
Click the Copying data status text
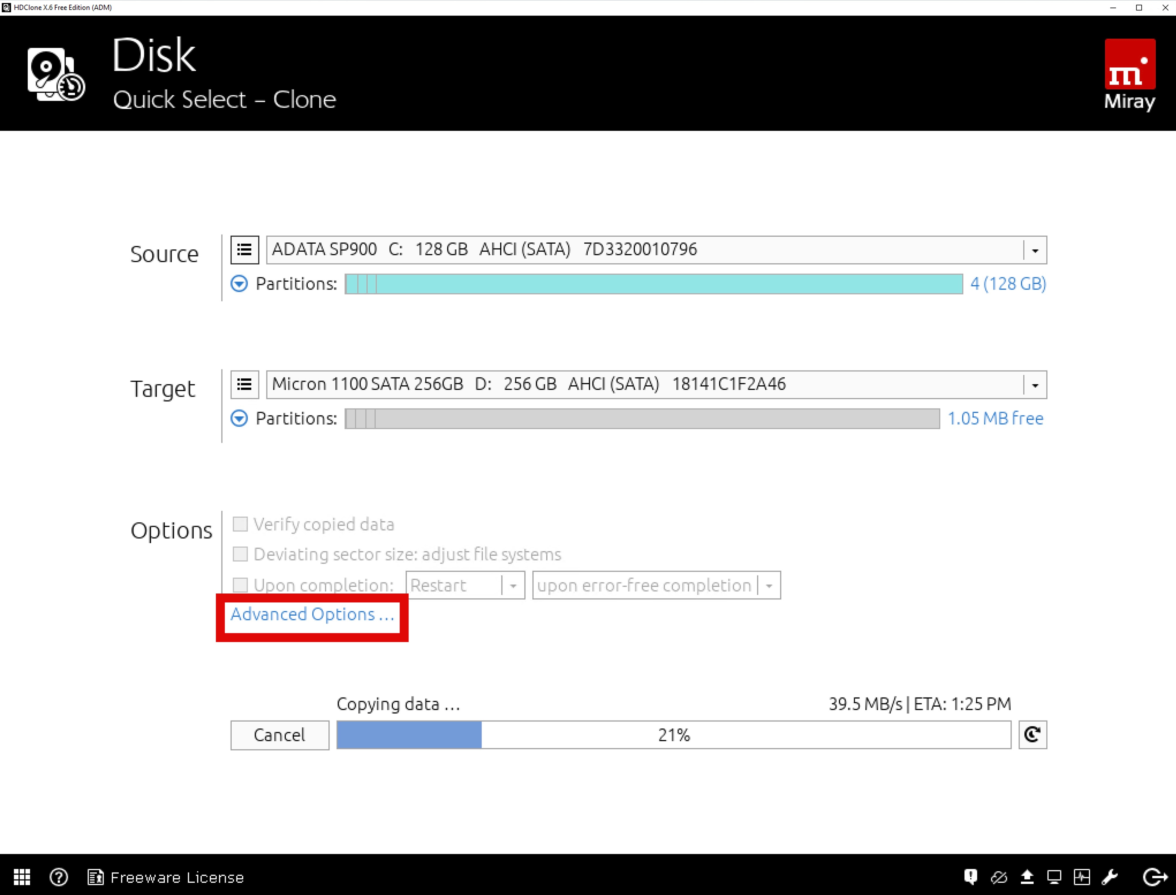398,704
